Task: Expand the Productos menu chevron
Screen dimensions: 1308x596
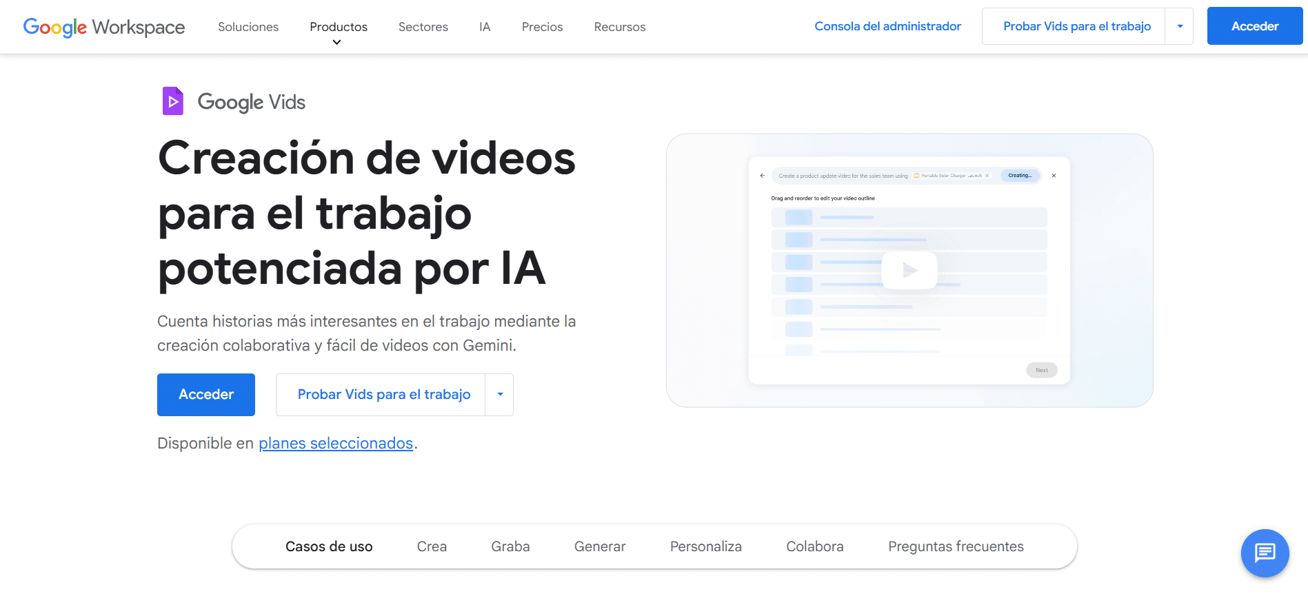Action: coord(336,43)
